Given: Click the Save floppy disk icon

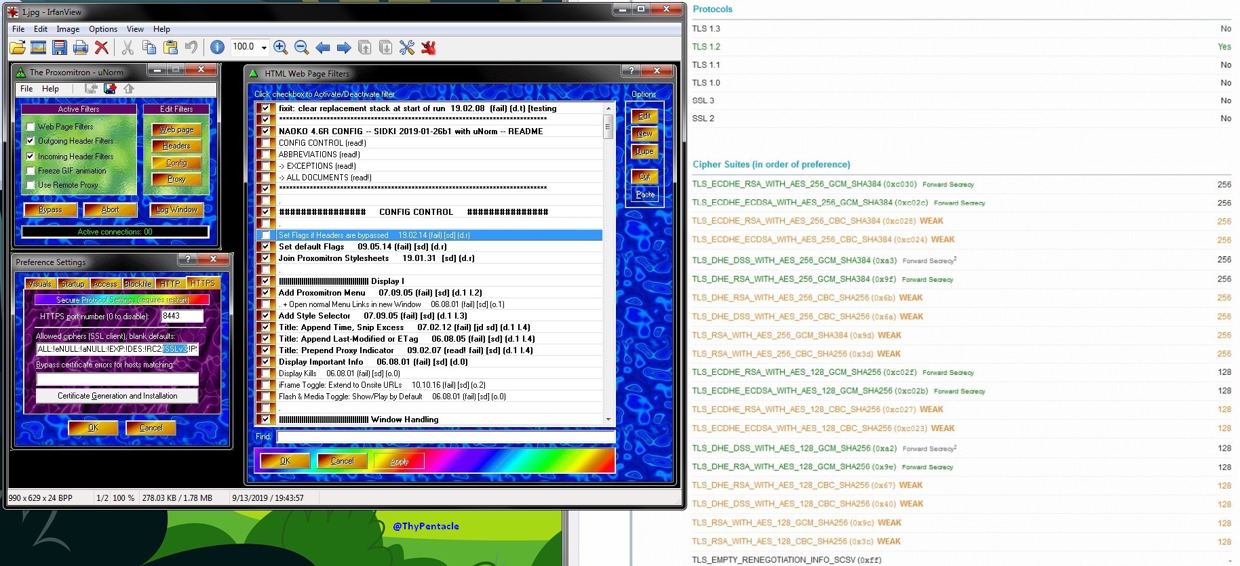Looking at the screenshot, I should [60, 47].
